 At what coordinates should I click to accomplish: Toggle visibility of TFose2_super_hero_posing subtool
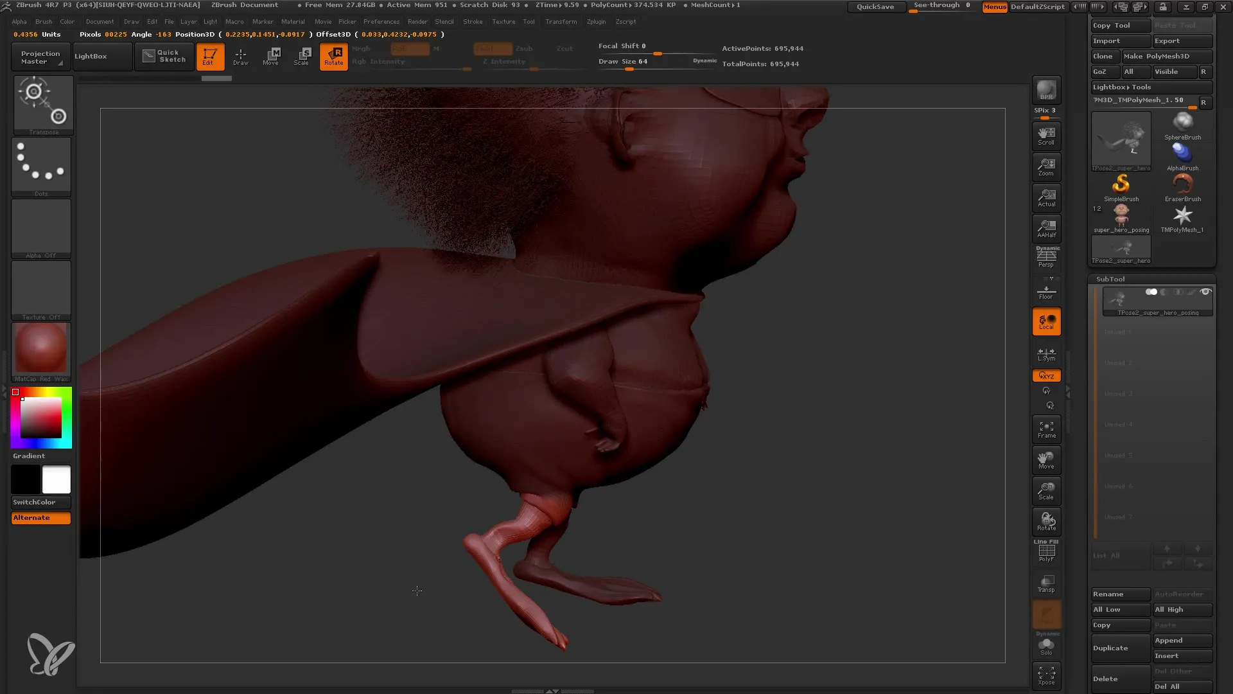(x=1209, y=292)
